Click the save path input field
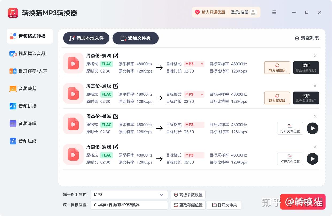 (129, 205)
